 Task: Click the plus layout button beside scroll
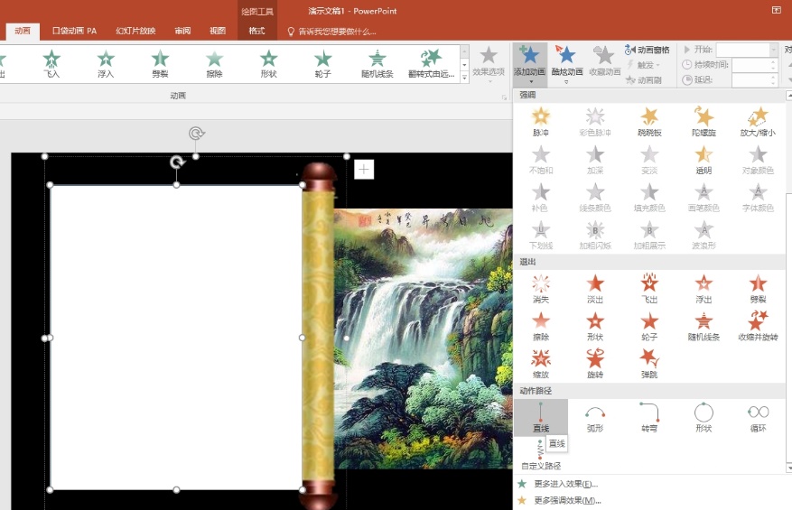[x=364, y=169]
